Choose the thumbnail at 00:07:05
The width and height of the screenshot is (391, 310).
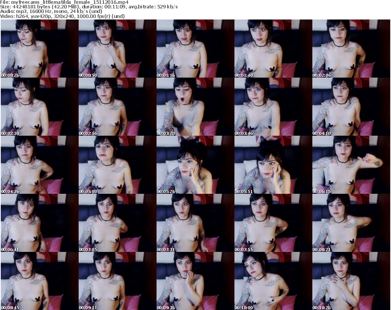pos(118,223)
